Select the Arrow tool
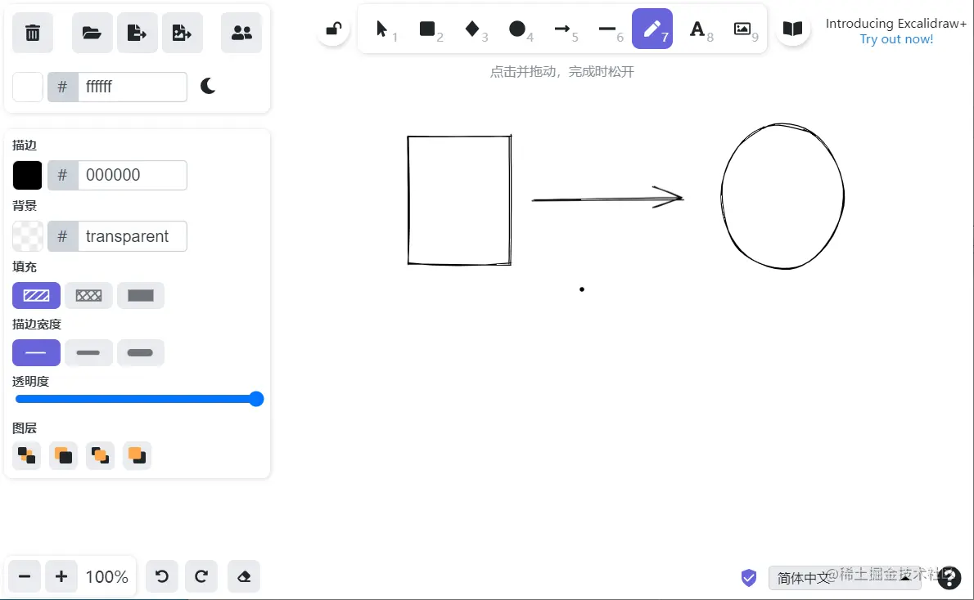The height and width of the screenshot is (600, 974). click(x=563, y=29)
